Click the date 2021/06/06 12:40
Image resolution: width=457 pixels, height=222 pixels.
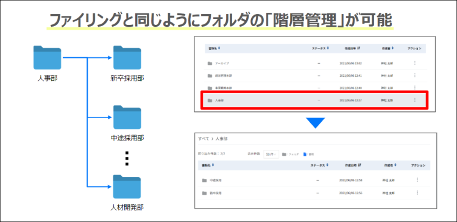(350, 88)
